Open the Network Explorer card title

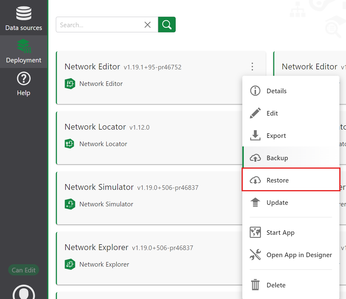tap(96, 247)
